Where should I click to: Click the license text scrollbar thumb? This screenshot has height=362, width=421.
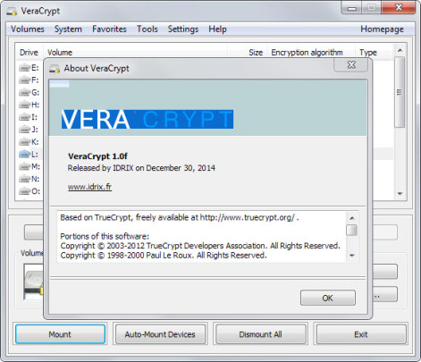pos(351,230)
